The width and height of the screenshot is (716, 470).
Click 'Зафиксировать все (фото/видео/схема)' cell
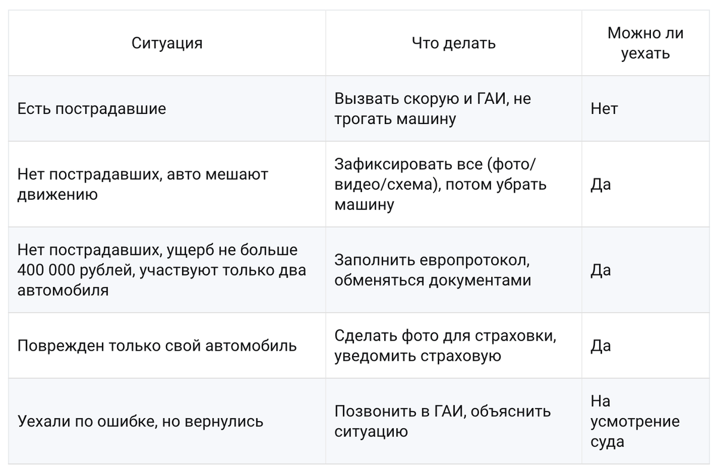click(x=453, y=184)
